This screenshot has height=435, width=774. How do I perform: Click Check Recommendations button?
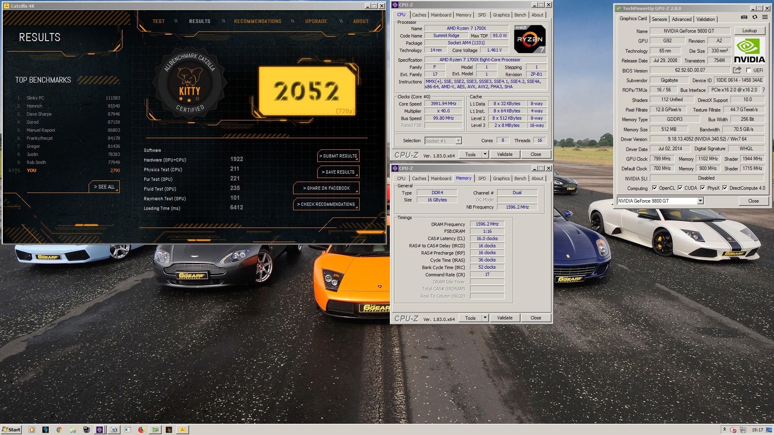click(326, 204)
